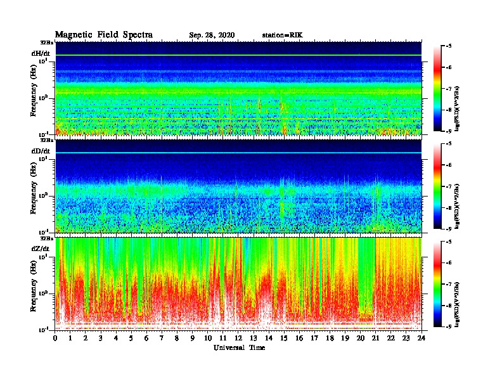Image resolution: width=502 pixels, height=388 pixels.
Task: Click the -9 tick on dH/dt color bar
Action: (449, 131)
